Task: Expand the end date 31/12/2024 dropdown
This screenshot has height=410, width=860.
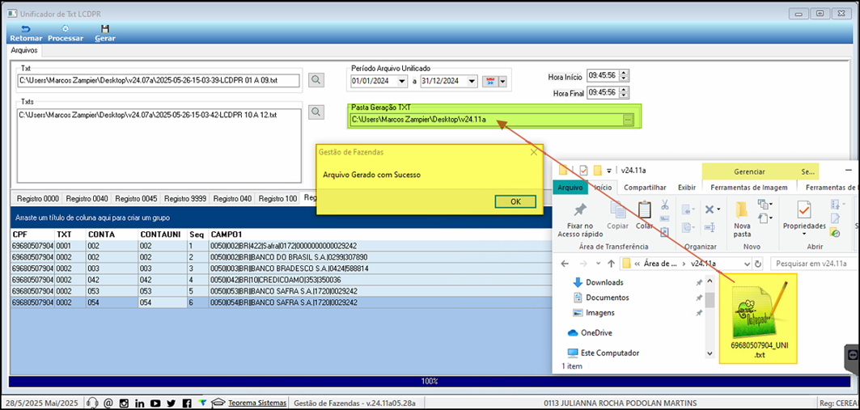Action: (472, 81)
